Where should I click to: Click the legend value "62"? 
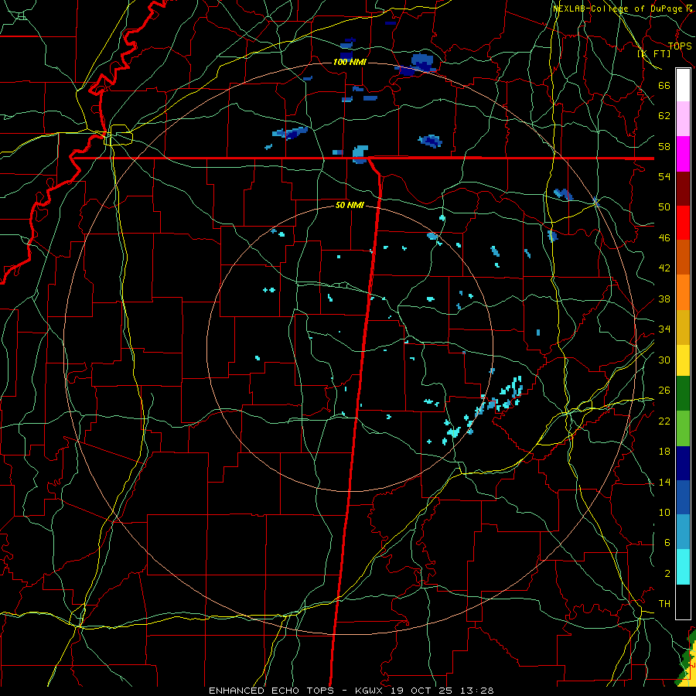click(x=664, y=116)
